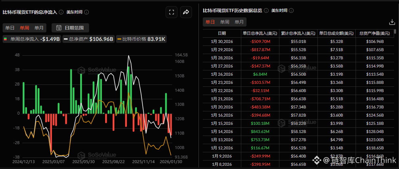This screenshot has width=399, height=169.
Task: Click net inflow value -$817.87M
Action: click(x=260, y=50)
